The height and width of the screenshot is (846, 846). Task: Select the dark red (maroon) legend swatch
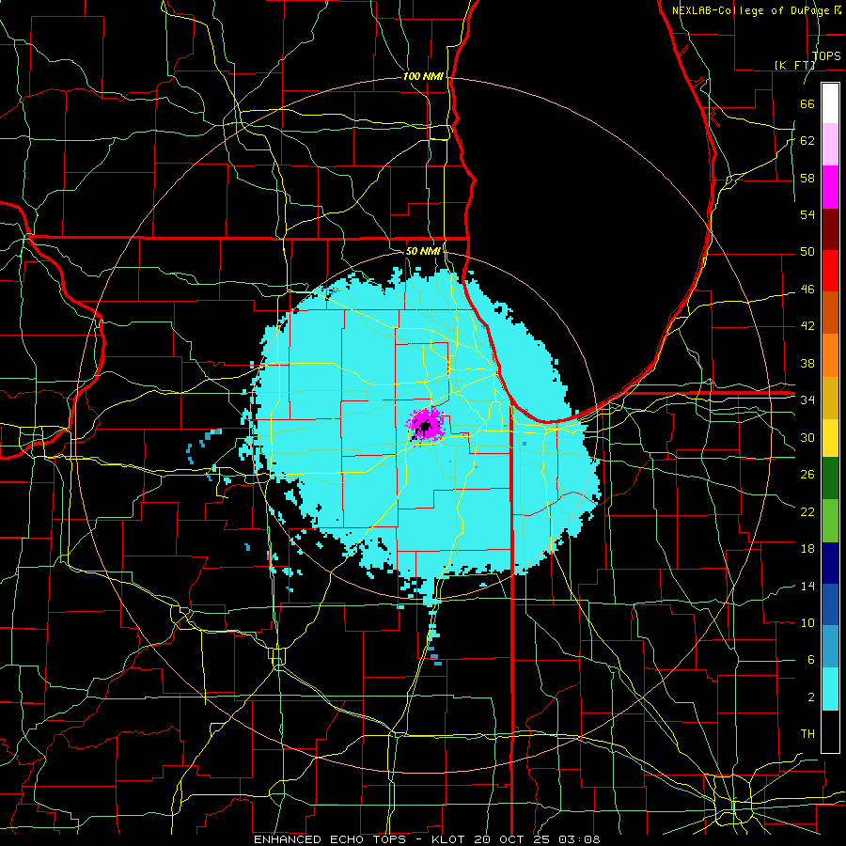pyautogui.click(x=830, y=229)
